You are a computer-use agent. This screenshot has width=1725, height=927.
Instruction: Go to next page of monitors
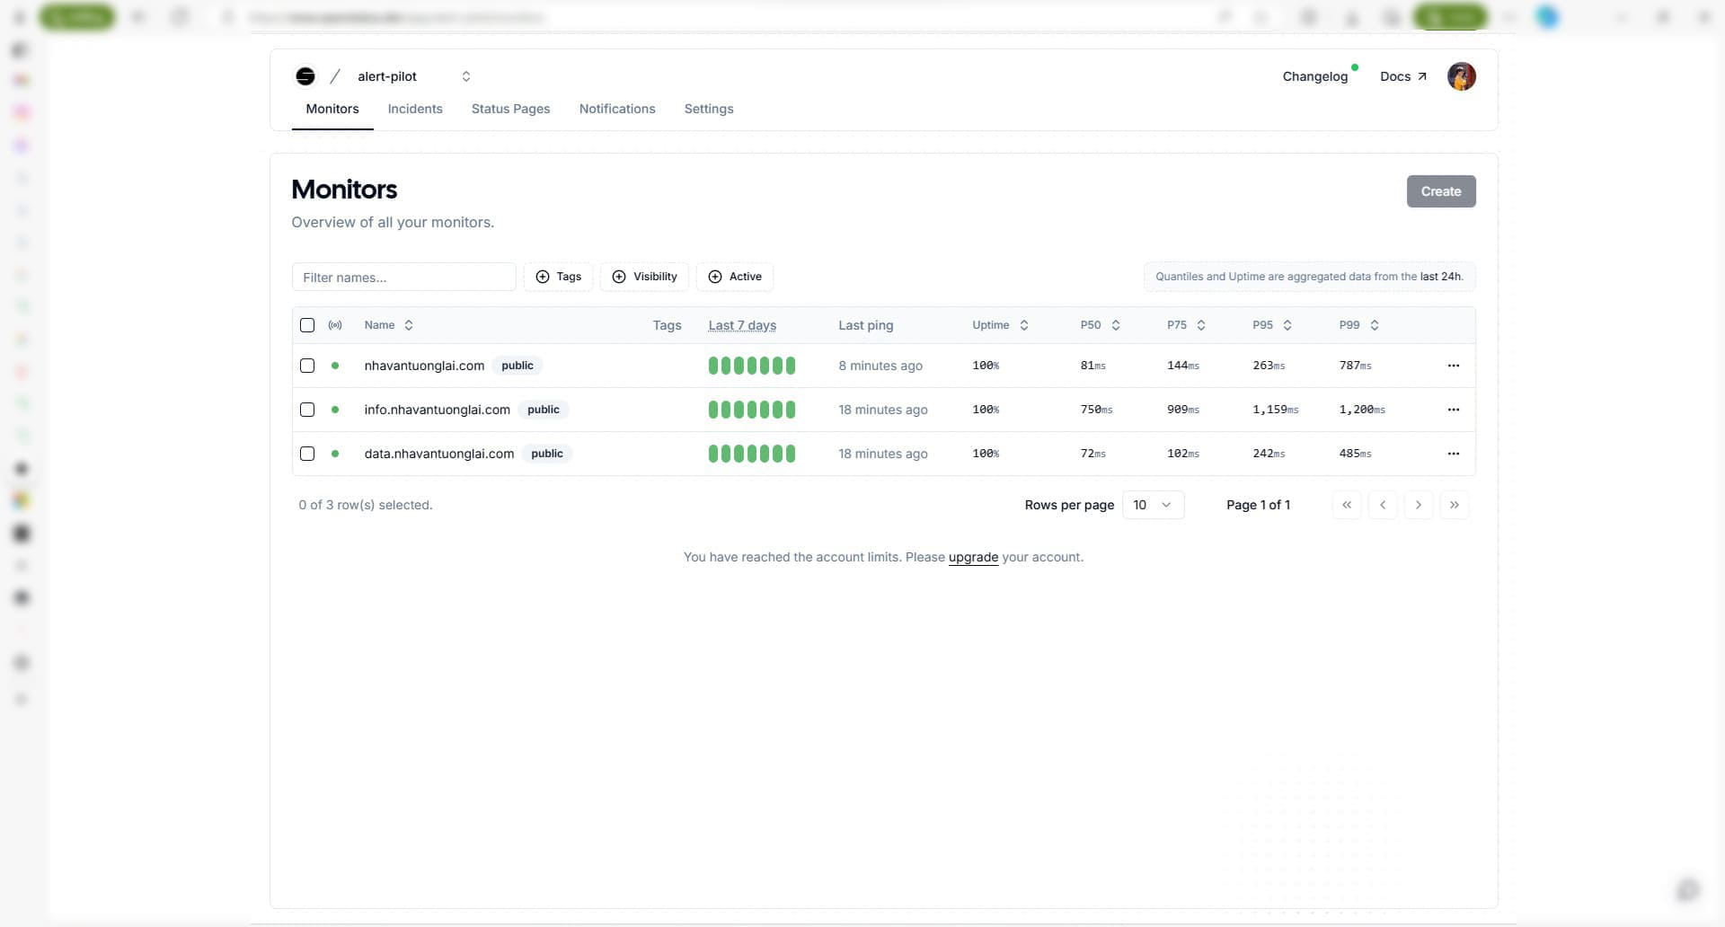(x=1419, y=505)
